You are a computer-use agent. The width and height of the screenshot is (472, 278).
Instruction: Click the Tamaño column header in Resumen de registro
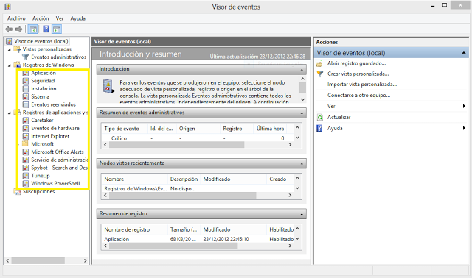184,229
